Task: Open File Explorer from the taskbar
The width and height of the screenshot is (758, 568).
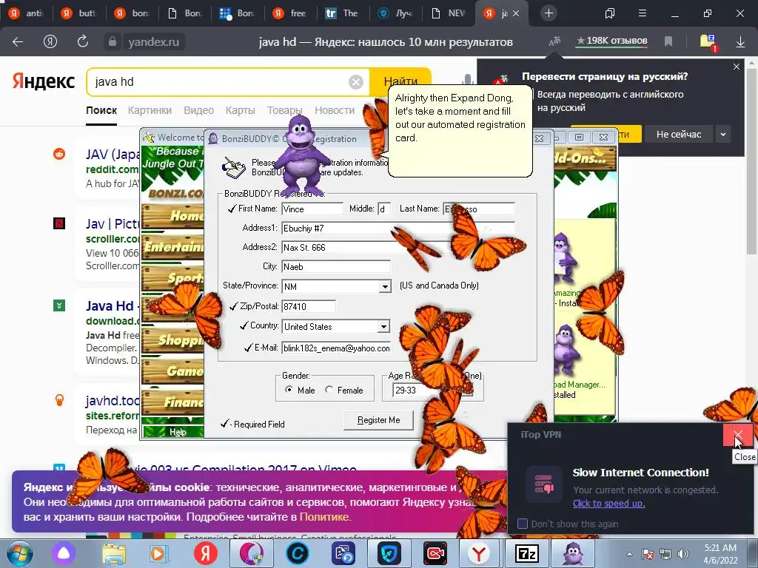Action: pyautogui.click(x=114, y=554)
